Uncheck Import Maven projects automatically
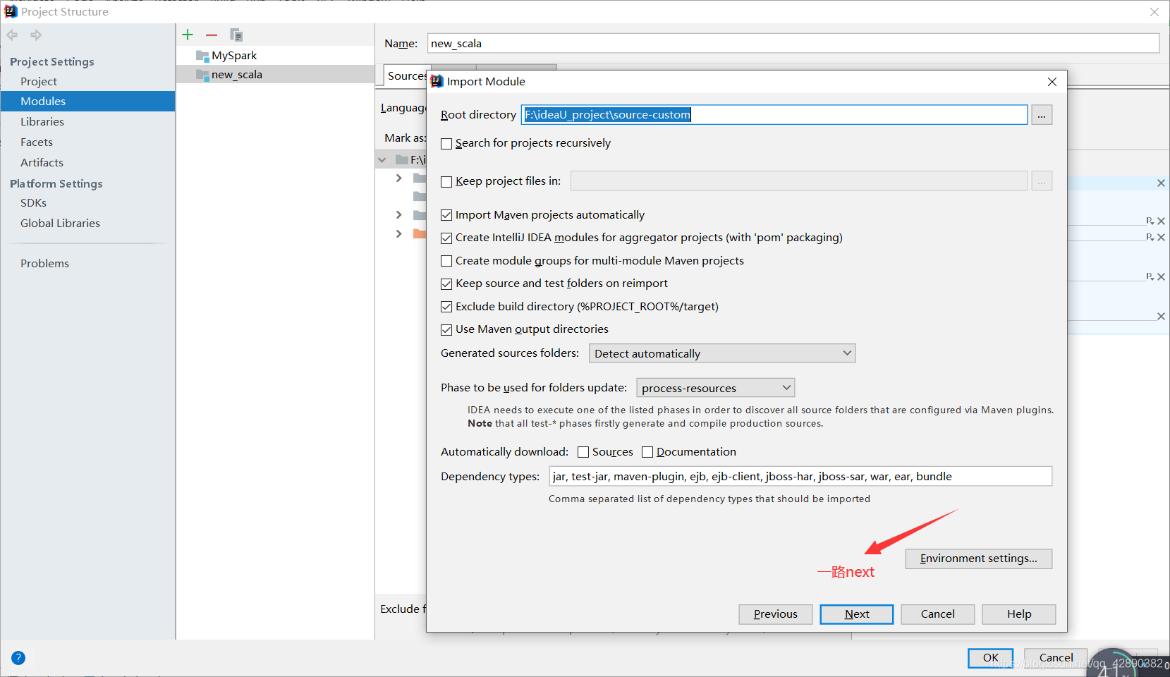 pos(446,215)
